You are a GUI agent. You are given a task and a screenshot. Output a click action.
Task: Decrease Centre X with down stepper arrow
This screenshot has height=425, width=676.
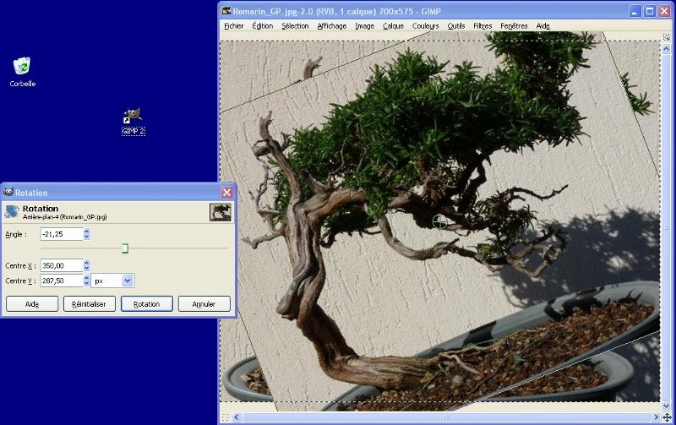click(87, 269)
